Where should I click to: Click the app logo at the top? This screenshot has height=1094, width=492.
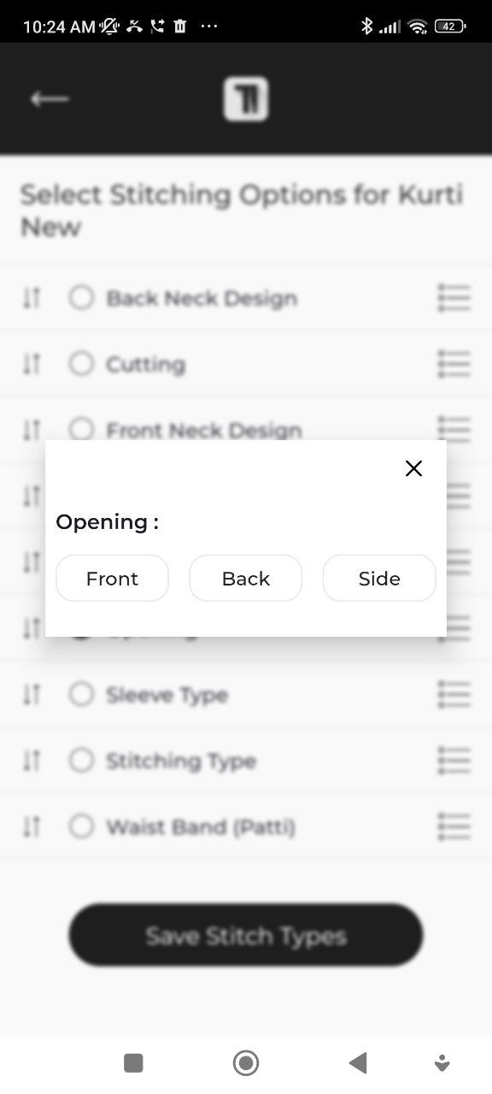tap(246, 98)
